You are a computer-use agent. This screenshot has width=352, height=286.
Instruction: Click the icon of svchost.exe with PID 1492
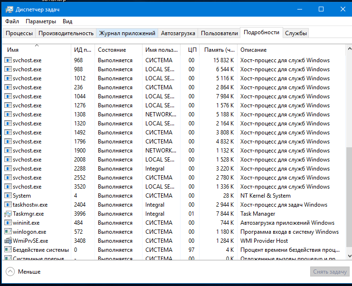pos(8,133)
